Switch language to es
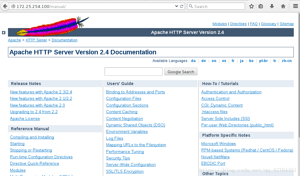The height and width of the screenshot is (176, 300). pyautogui.click(x=224, y=61)
